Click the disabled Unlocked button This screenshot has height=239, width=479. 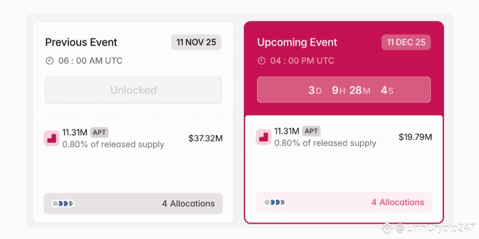133,90
